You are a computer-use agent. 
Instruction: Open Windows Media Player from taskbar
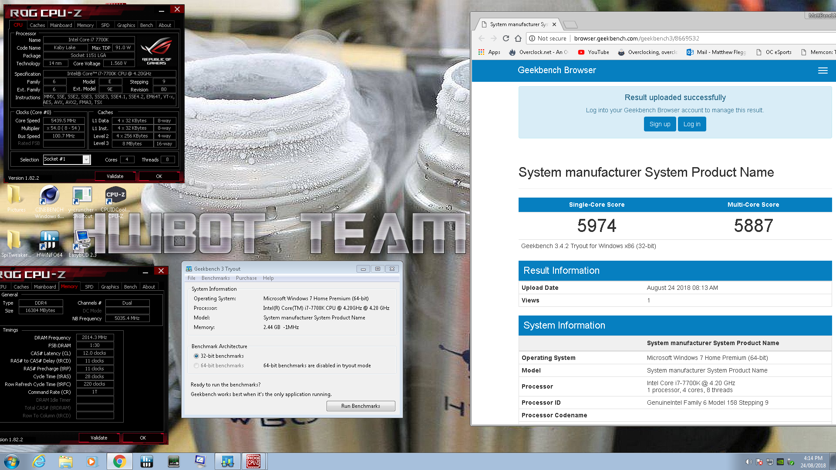(92, 461)
